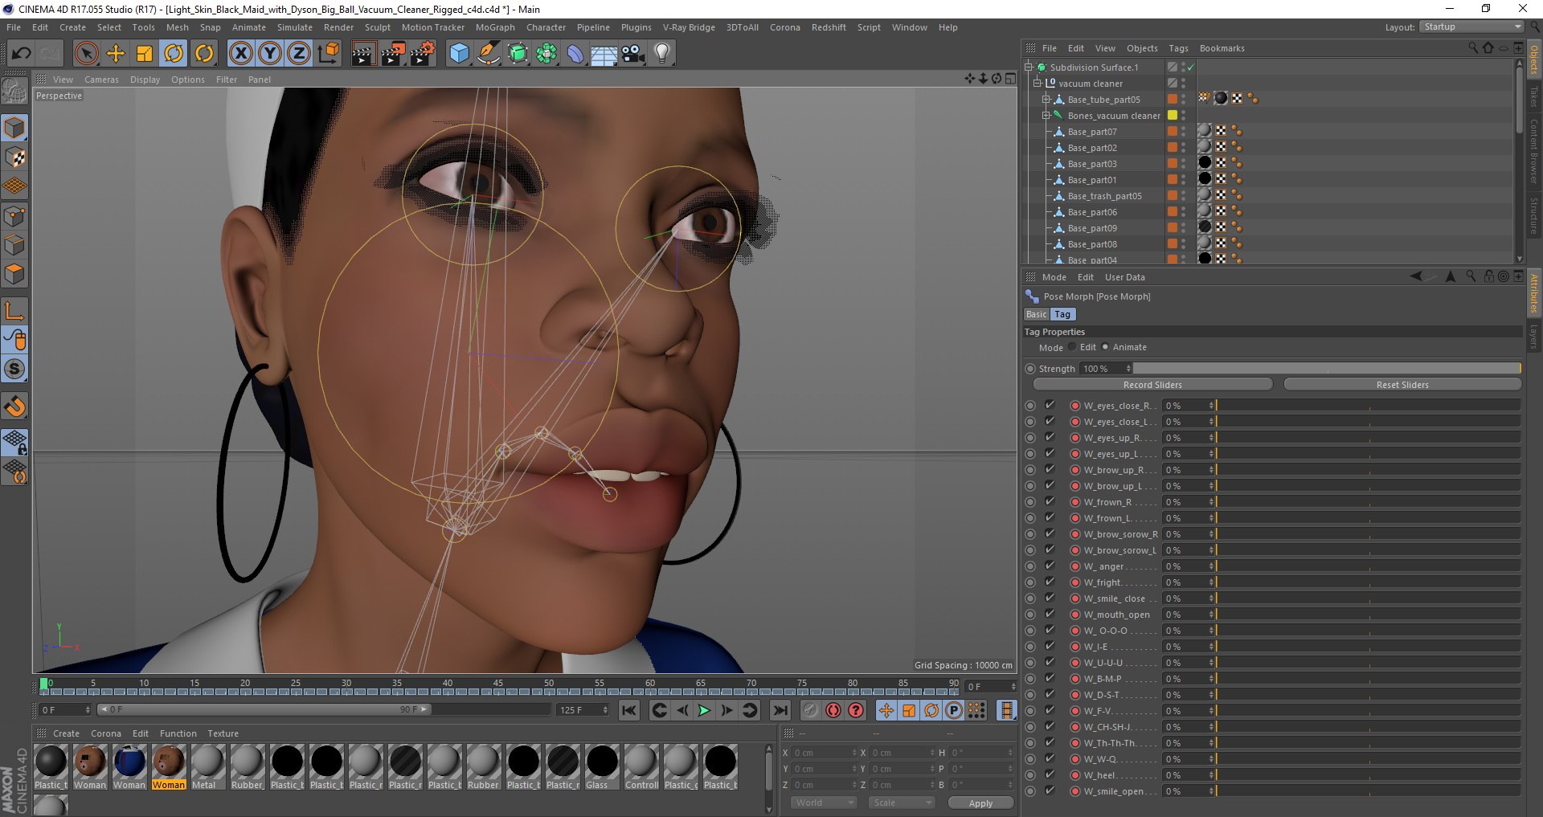Add a Floor environment object

(604, 54)
